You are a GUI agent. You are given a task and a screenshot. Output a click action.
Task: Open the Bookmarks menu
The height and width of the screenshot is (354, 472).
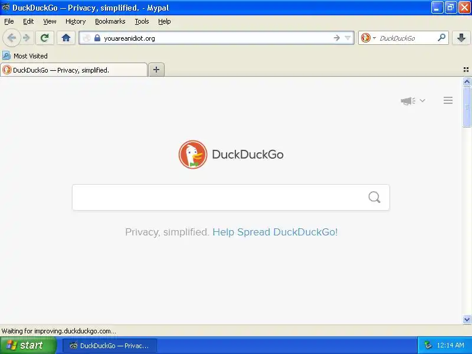click(x=110, y=21)
